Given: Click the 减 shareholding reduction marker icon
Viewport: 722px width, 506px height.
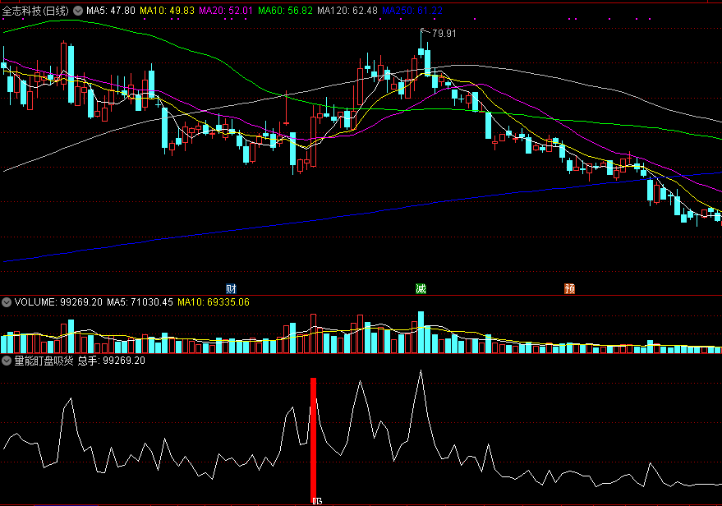Looking at the screenshot, I should tap(421, 288).
